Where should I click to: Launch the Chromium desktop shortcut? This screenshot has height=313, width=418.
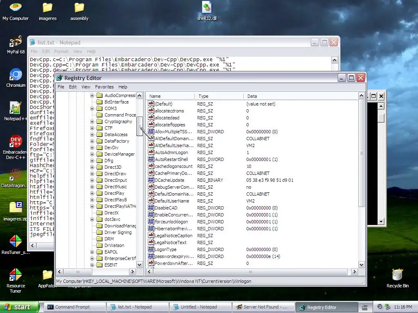click(16, 78)
